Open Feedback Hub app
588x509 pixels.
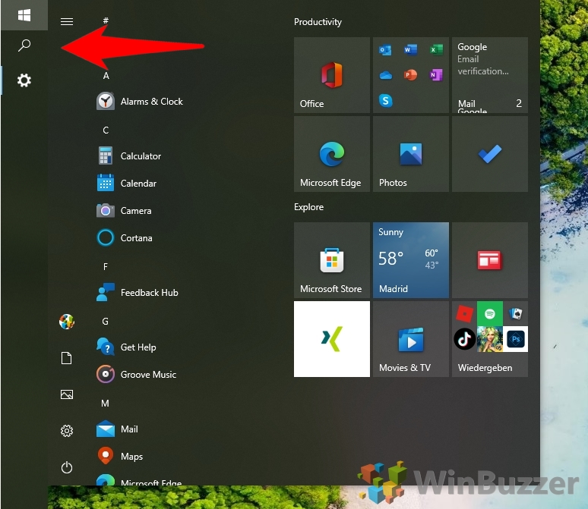(x=138, y=293)
